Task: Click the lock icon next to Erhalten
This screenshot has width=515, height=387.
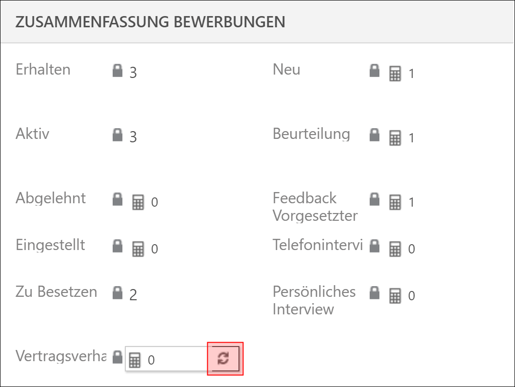Action: (117, 70)
